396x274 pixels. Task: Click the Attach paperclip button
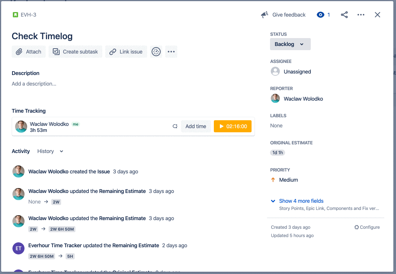(x=29, y=52)
